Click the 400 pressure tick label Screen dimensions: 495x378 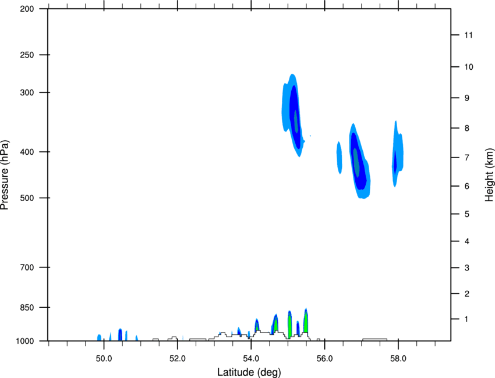pos(27,152)
